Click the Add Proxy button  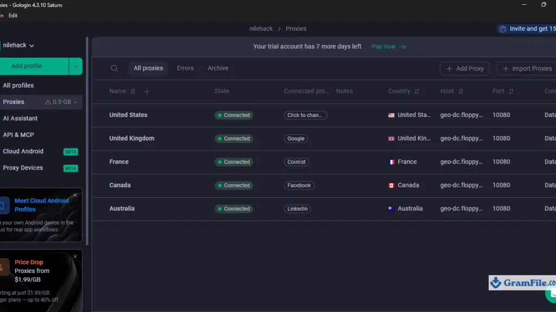click(465, 69)
